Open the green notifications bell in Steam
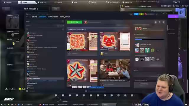 [x=141, y=14]
